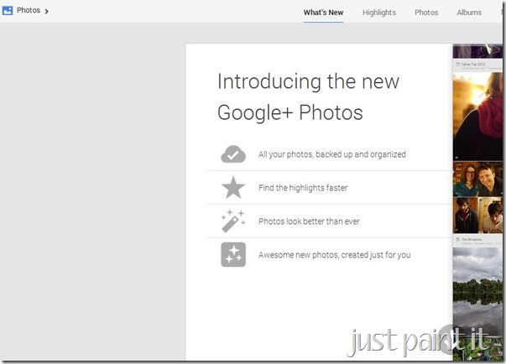Select 'Find the highlights faster' text
506x364 pixels.
coord(303,188)
